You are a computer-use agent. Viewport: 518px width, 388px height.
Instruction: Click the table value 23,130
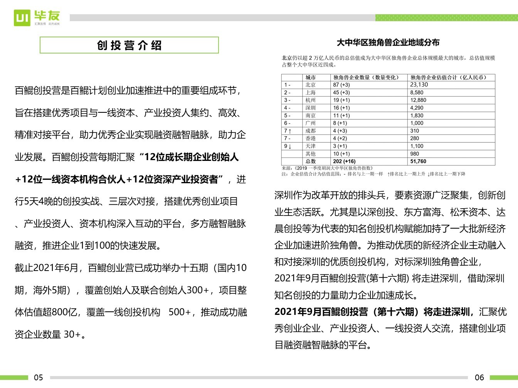click(419, 85)
